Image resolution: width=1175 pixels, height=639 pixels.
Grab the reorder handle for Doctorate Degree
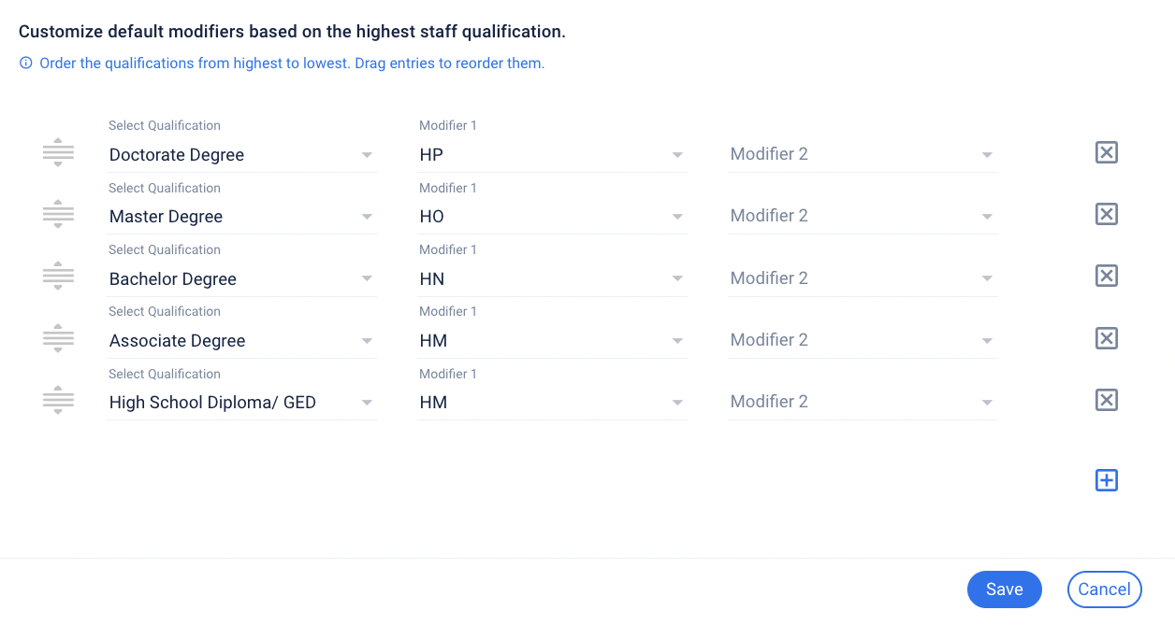click(x=58, y=152)
